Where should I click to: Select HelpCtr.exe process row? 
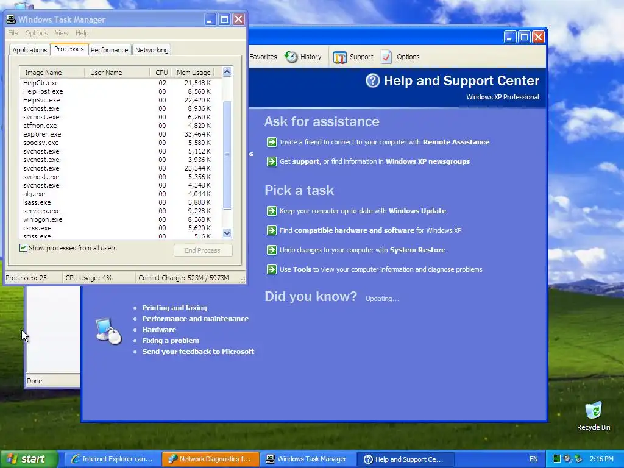120,83
